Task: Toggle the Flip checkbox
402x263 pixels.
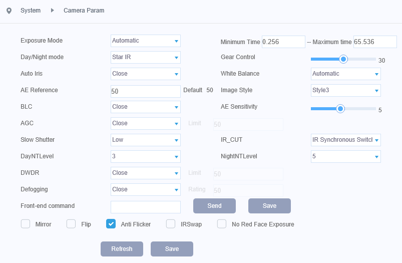Action: (71, 224)
